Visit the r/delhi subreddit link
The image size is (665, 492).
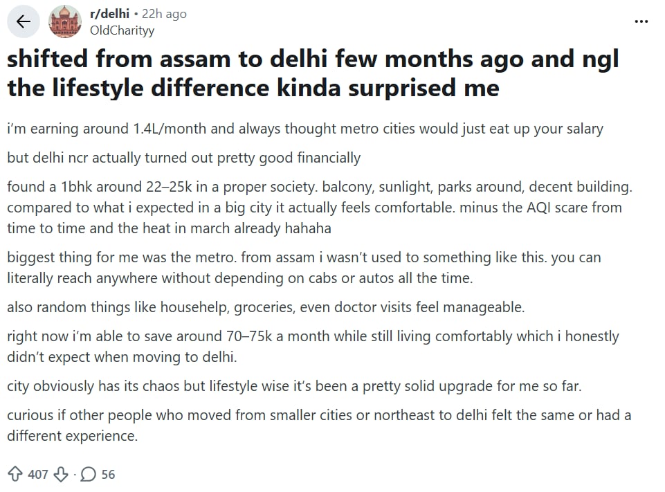coord(109,14)
